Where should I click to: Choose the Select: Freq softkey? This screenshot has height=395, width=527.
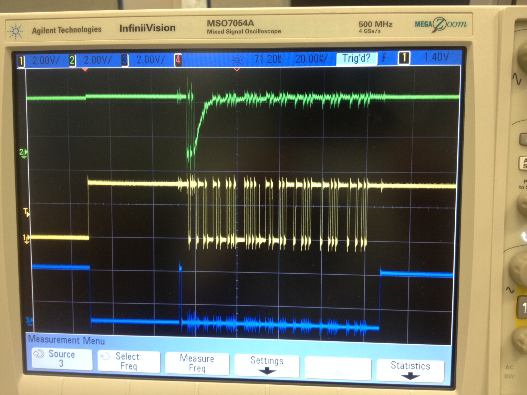pyautogui.click(x=129, y=361)
